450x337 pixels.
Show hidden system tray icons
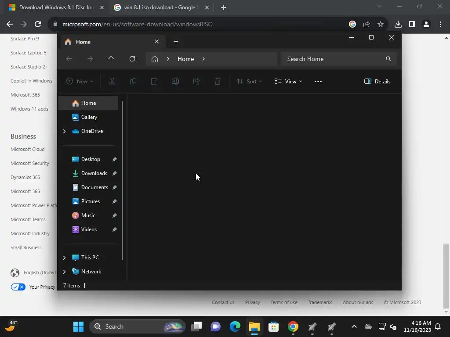(x=354, y=326)
